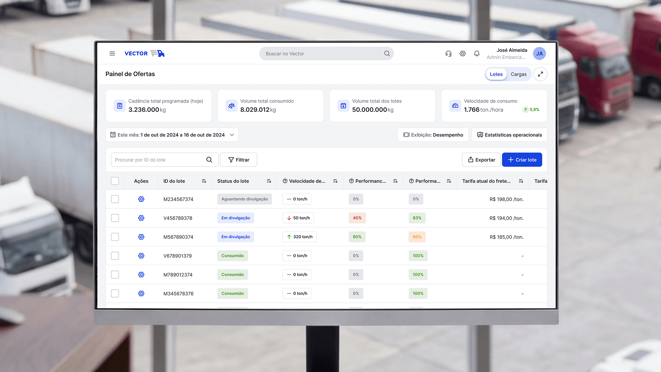Select the Lotes tab
This screenshot has width=661, height=372.
(x=496, y=74)
